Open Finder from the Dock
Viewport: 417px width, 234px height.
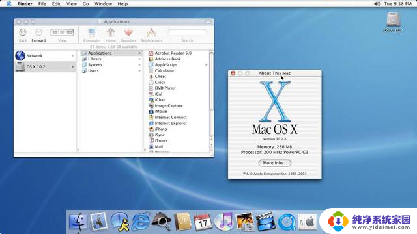coord(78,222)
